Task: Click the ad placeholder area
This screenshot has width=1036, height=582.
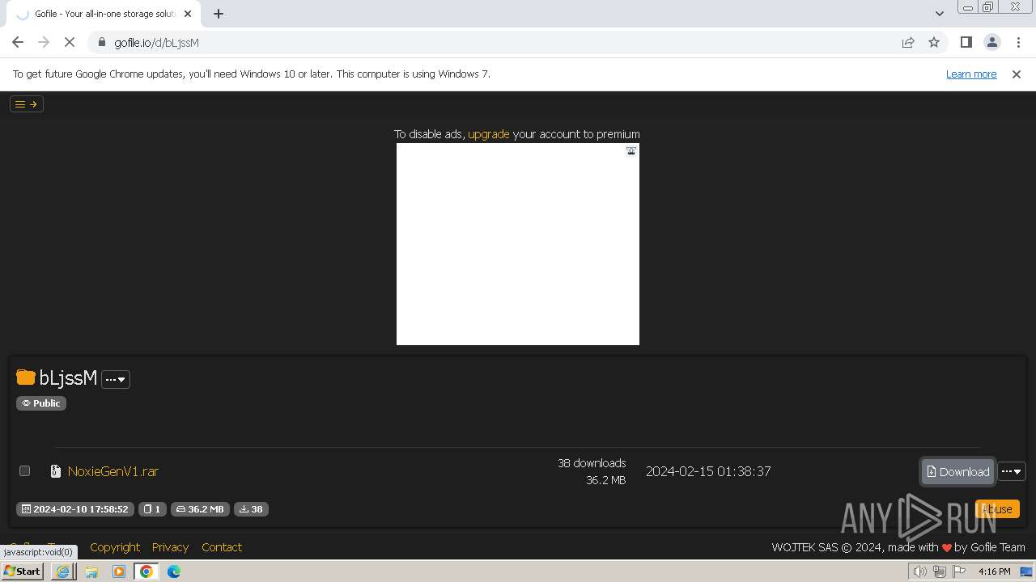Action: coord(518,244)
